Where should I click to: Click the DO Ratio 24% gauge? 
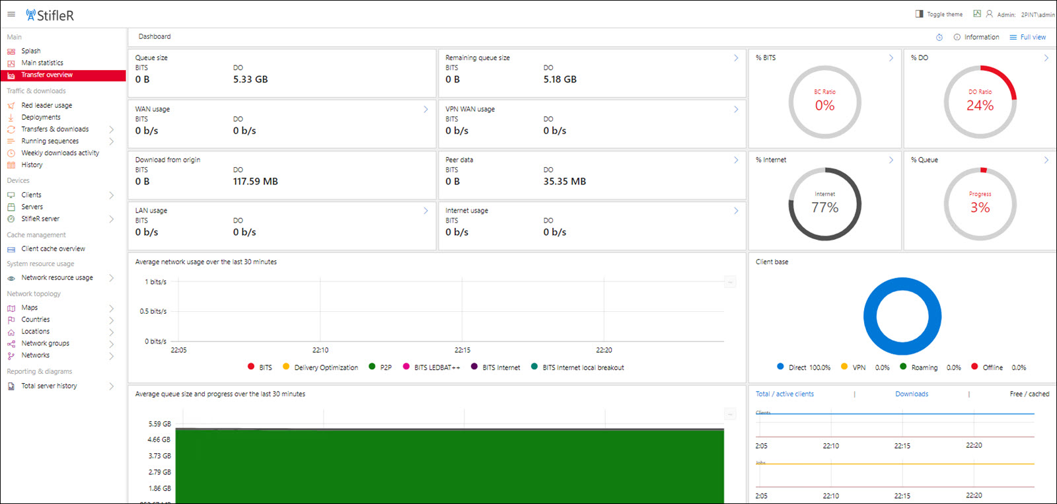click(x=980, y=102)
